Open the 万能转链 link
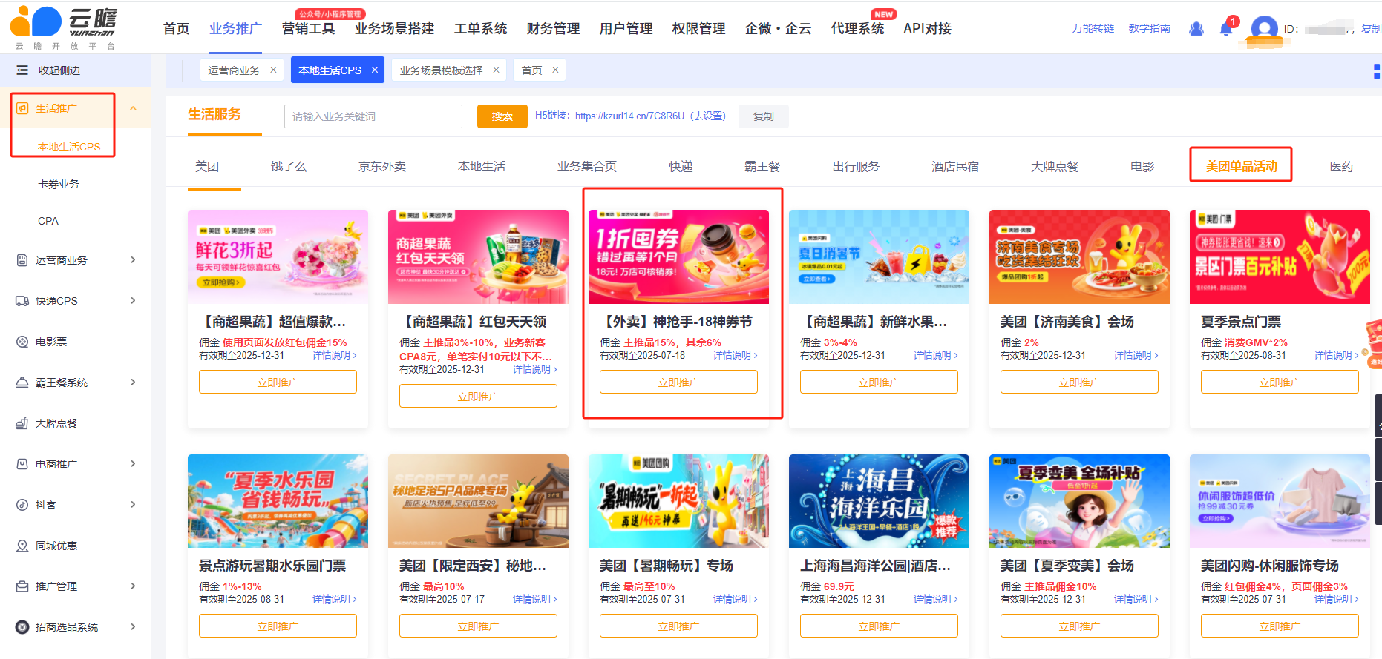Viewport: 1382px width, 659px height. pos(1093,28)
